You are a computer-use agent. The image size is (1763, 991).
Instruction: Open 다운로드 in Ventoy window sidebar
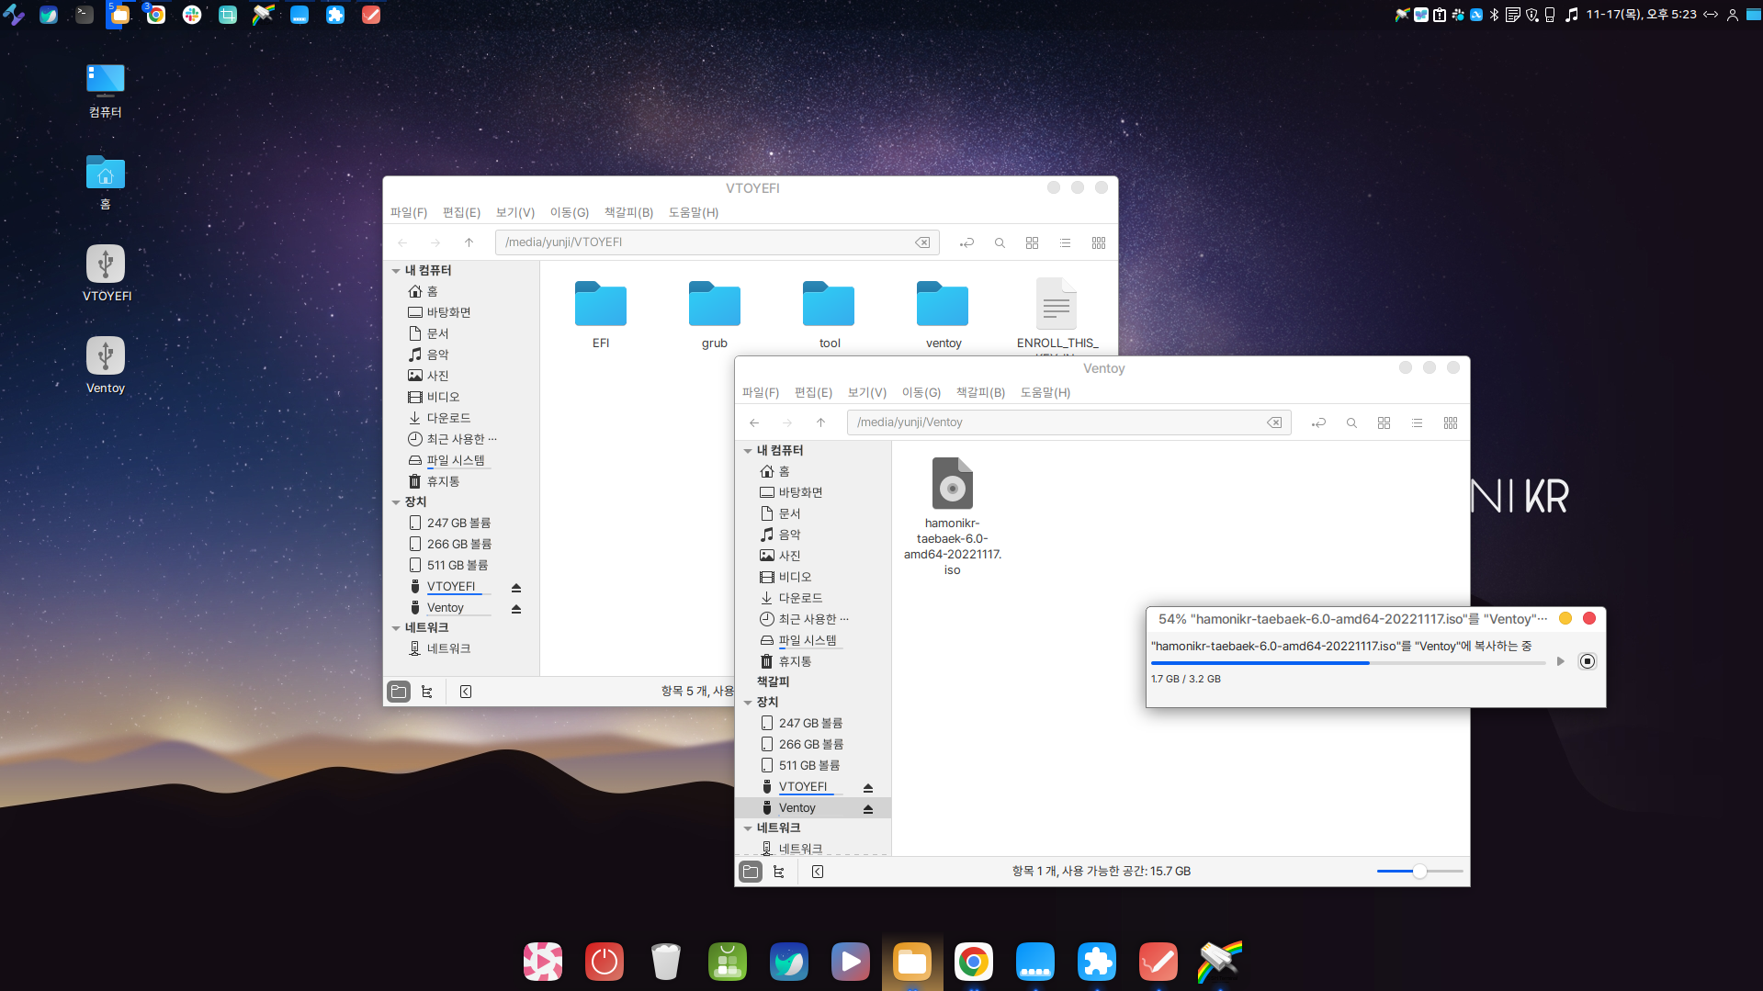799,598
